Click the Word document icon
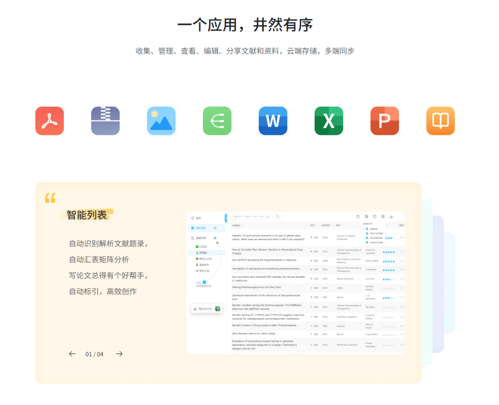This screenshot has width=499, height=405. [x=273, y=121]
